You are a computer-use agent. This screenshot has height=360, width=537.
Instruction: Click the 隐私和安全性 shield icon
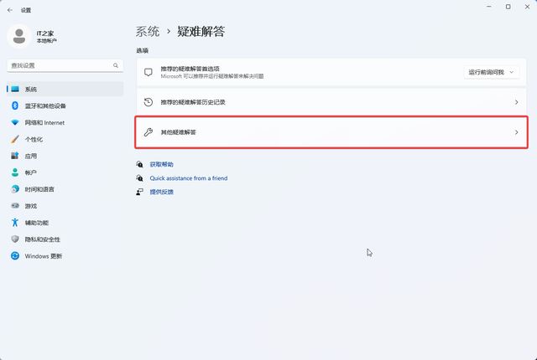(x=15, y=239)
